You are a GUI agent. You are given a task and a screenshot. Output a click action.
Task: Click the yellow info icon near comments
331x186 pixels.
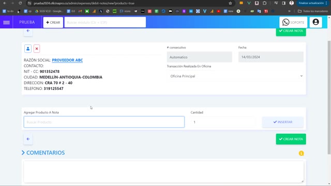(x=301, y=153)
